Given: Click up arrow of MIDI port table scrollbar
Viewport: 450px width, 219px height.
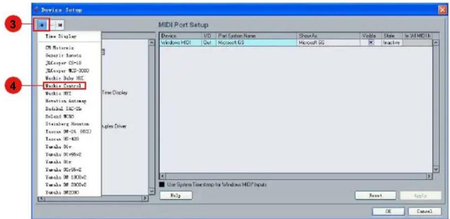Looking at the screenshot, I should pyautogui.click(x=436, y=43).
